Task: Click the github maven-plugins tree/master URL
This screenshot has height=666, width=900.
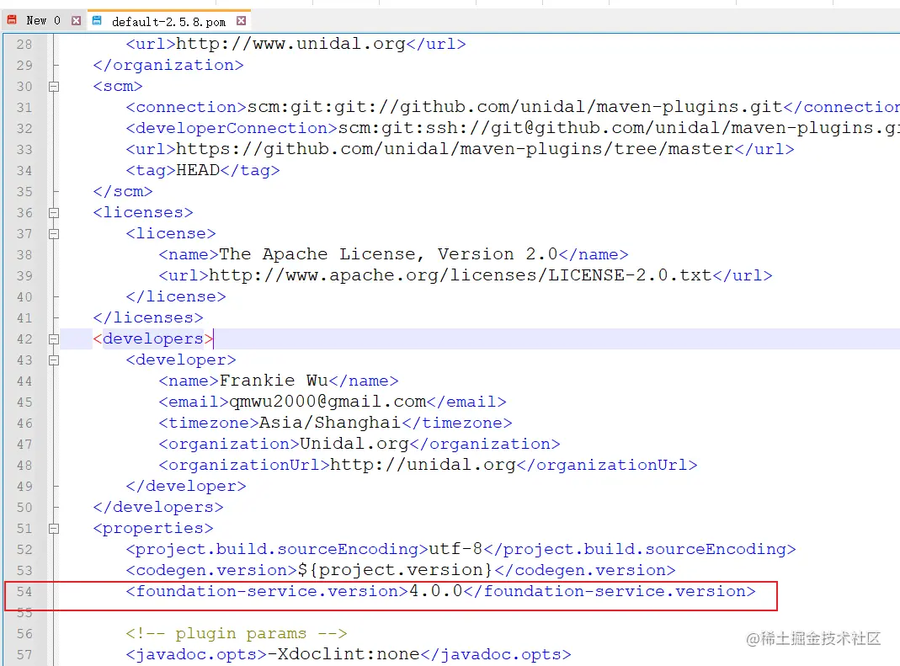Action: (455, 149)
